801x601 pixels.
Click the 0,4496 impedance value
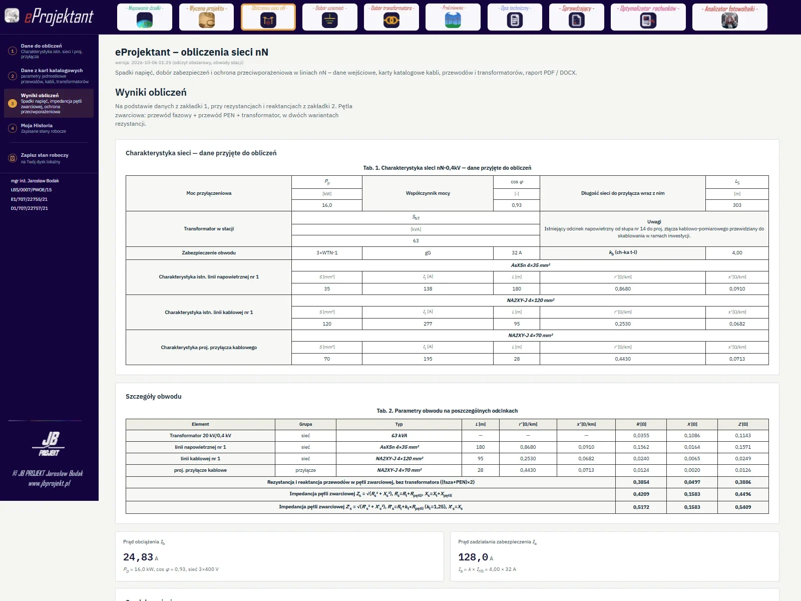pyautogui.click(x=743, y=494)
